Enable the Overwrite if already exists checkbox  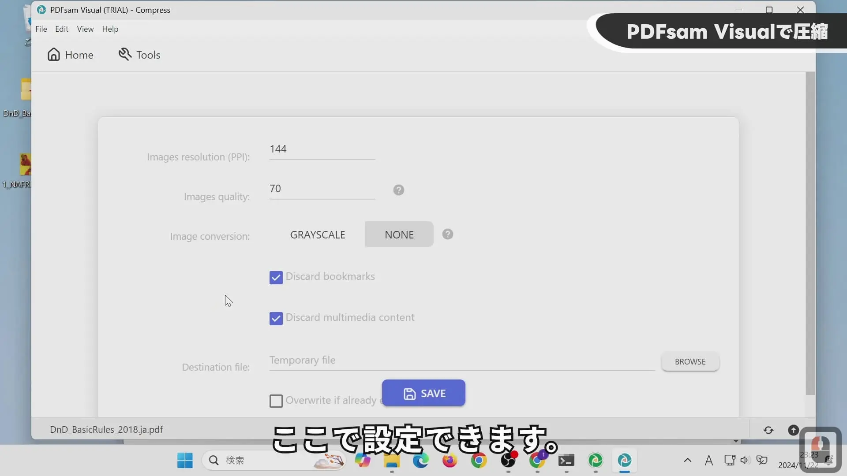(275, 401)
